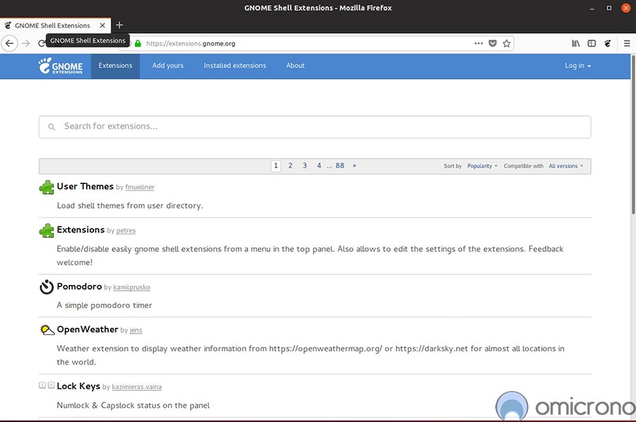Open author fmuellner profile
The width and height of the screenshot is (636, 422).
pyautogui.click(x=139, y=187)
